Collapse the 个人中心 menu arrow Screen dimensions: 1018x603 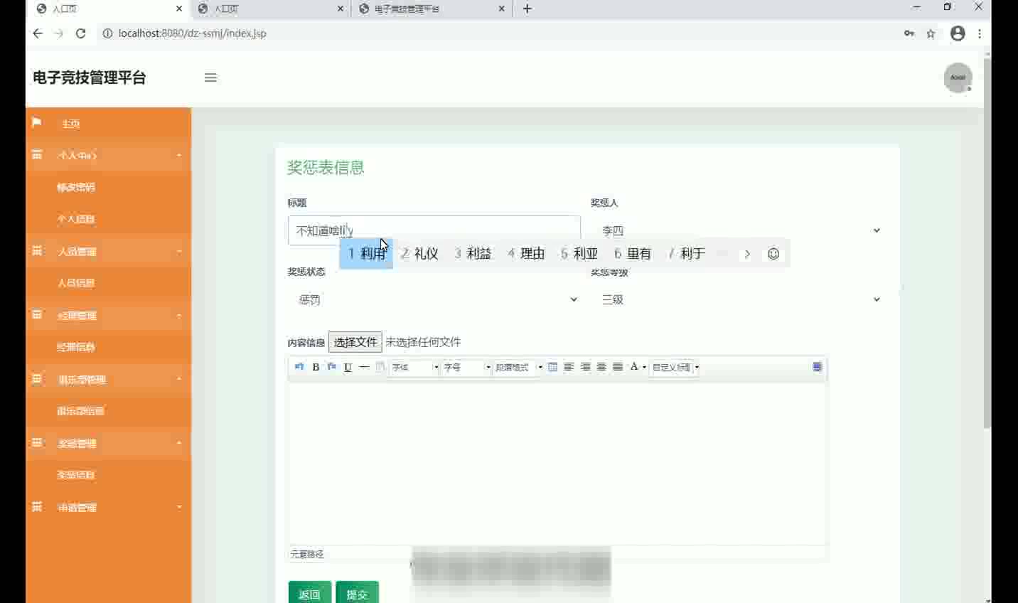point(179,155)
